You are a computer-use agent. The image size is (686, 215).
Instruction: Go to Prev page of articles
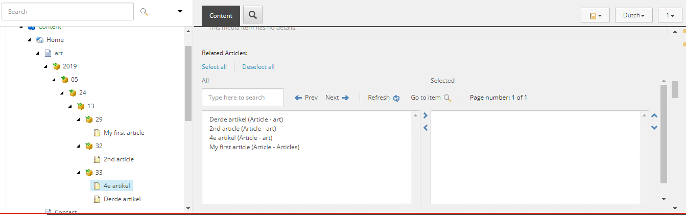pyautogui.click(x=306, y=98)
